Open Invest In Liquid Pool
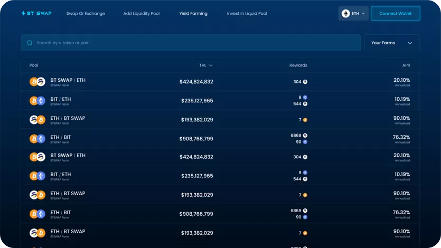Image resolution: width=441 pixels, height=248 pixels. click(247, 14)
